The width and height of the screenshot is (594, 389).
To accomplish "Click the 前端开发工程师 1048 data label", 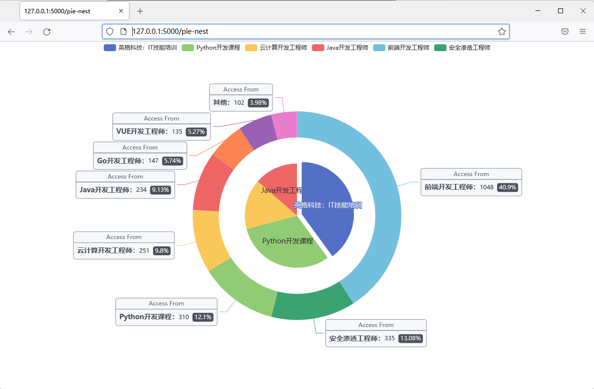I will click(471, 182).
